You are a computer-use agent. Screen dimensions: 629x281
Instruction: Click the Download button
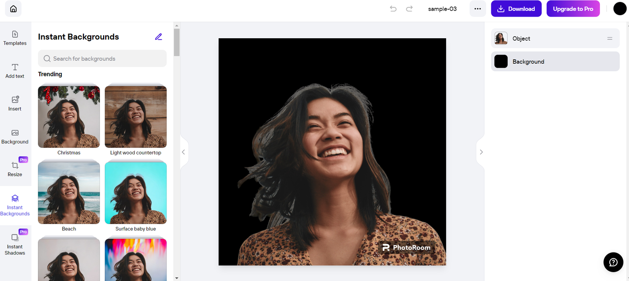click(x=516, y=9)
